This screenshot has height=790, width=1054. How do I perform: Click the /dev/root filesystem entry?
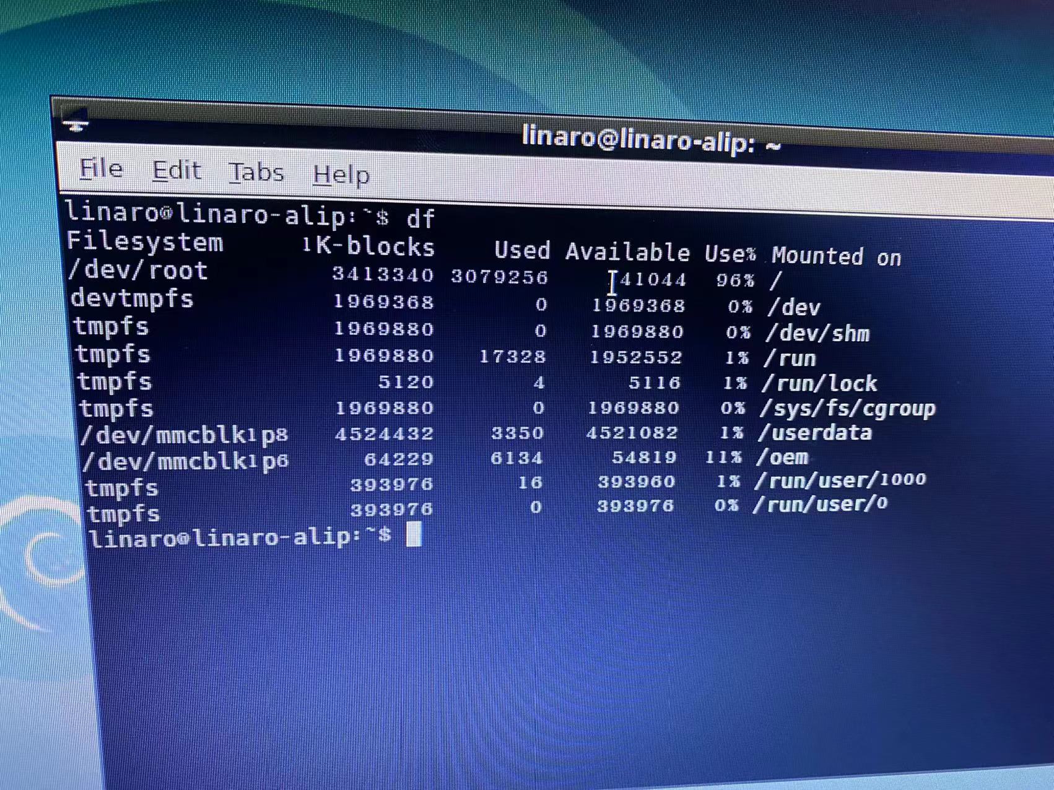tap(137, 271)
